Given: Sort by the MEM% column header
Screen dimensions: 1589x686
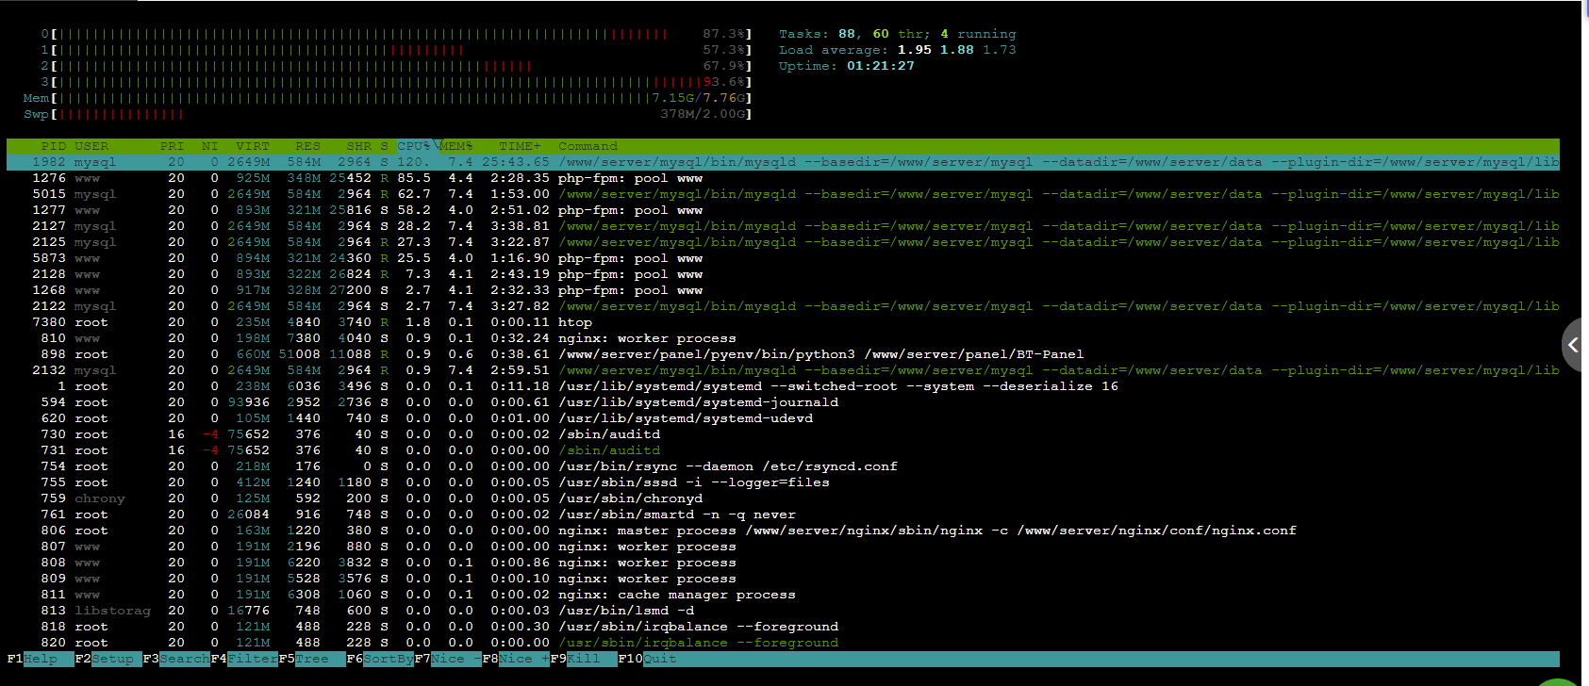Looking at the screenshot, I should 455,146.
